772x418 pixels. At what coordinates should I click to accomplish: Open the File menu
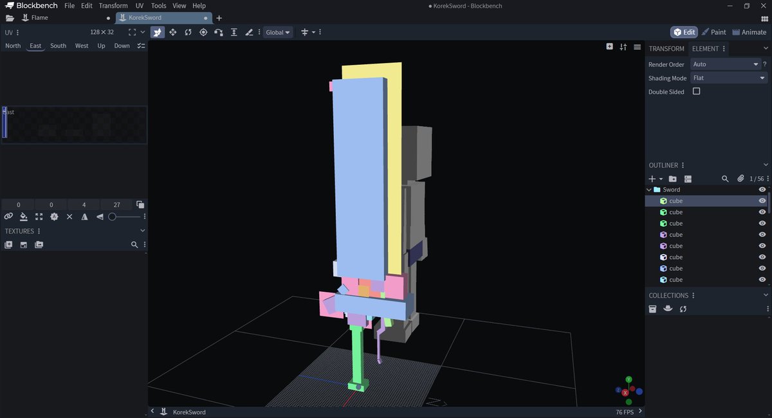click(69, 6)
